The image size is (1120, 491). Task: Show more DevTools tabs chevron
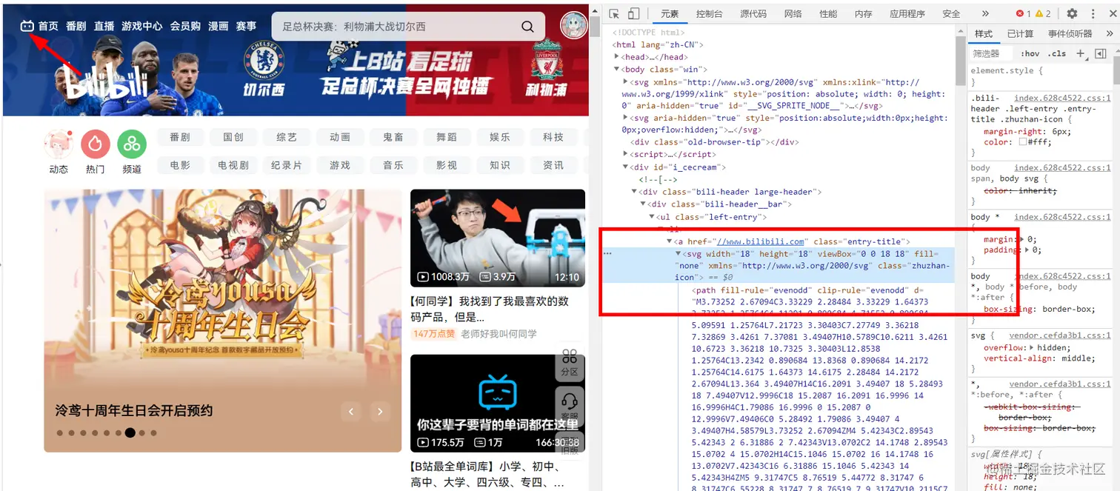coord(984,13)
